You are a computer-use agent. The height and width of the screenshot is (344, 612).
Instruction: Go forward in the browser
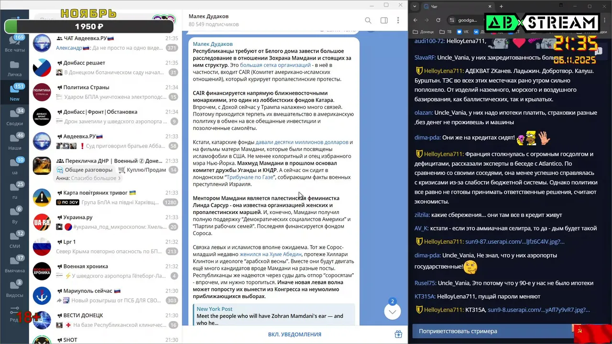click(426, 20)
